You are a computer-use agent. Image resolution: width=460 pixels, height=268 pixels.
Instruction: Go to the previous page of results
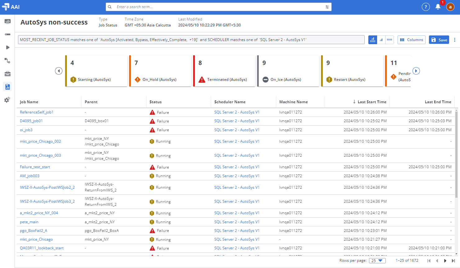tap(437, 261)
